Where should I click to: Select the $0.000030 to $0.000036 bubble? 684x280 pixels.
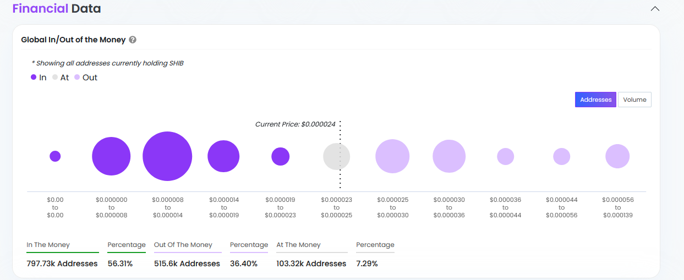pyautogui.click(x=449, y=156)
